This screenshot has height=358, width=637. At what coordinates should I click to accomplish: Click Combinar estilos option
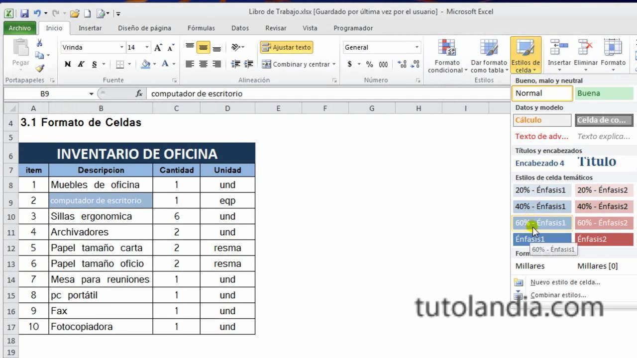(x=558, y=295)
